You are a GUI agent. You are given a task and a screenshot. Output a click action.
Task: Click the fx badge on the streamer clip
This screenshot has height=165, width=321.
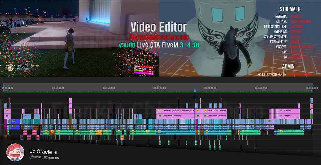[281, 110]
